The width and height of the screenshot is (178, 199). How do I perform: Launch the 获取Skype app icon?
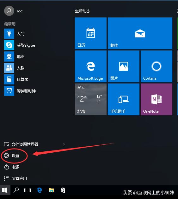coord(9,45)
